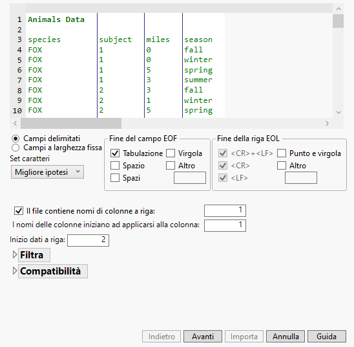
Task: Select Campi delimitati radio button
Action: tap(16, 139)
